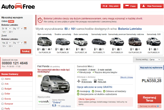
Task: Tick the Alamo supplier checkbox
Action: click(3, 79)
